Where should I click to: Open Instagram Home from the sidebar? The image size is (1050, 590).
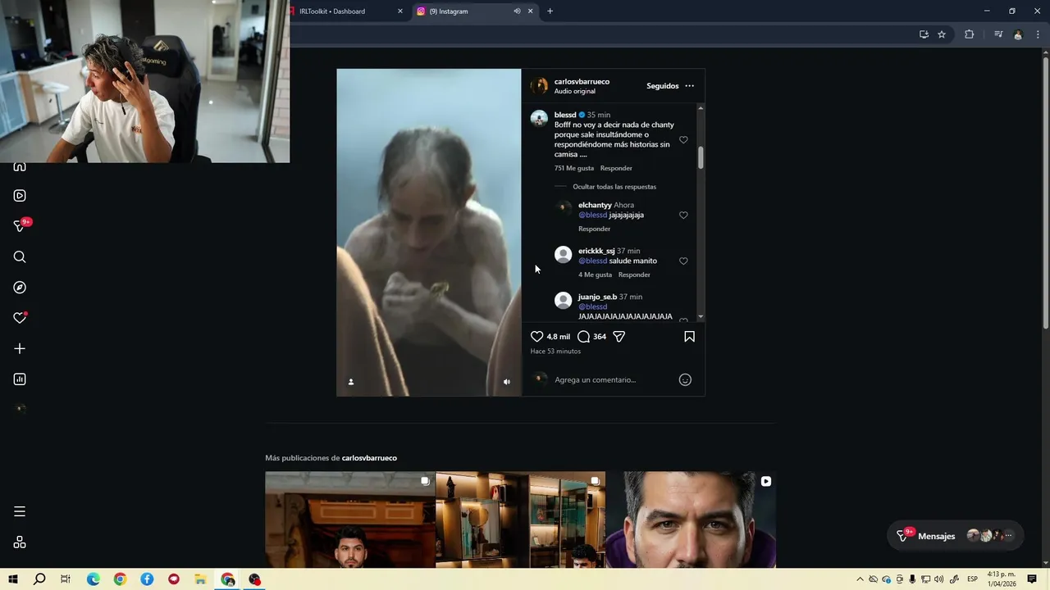[20, 166]
